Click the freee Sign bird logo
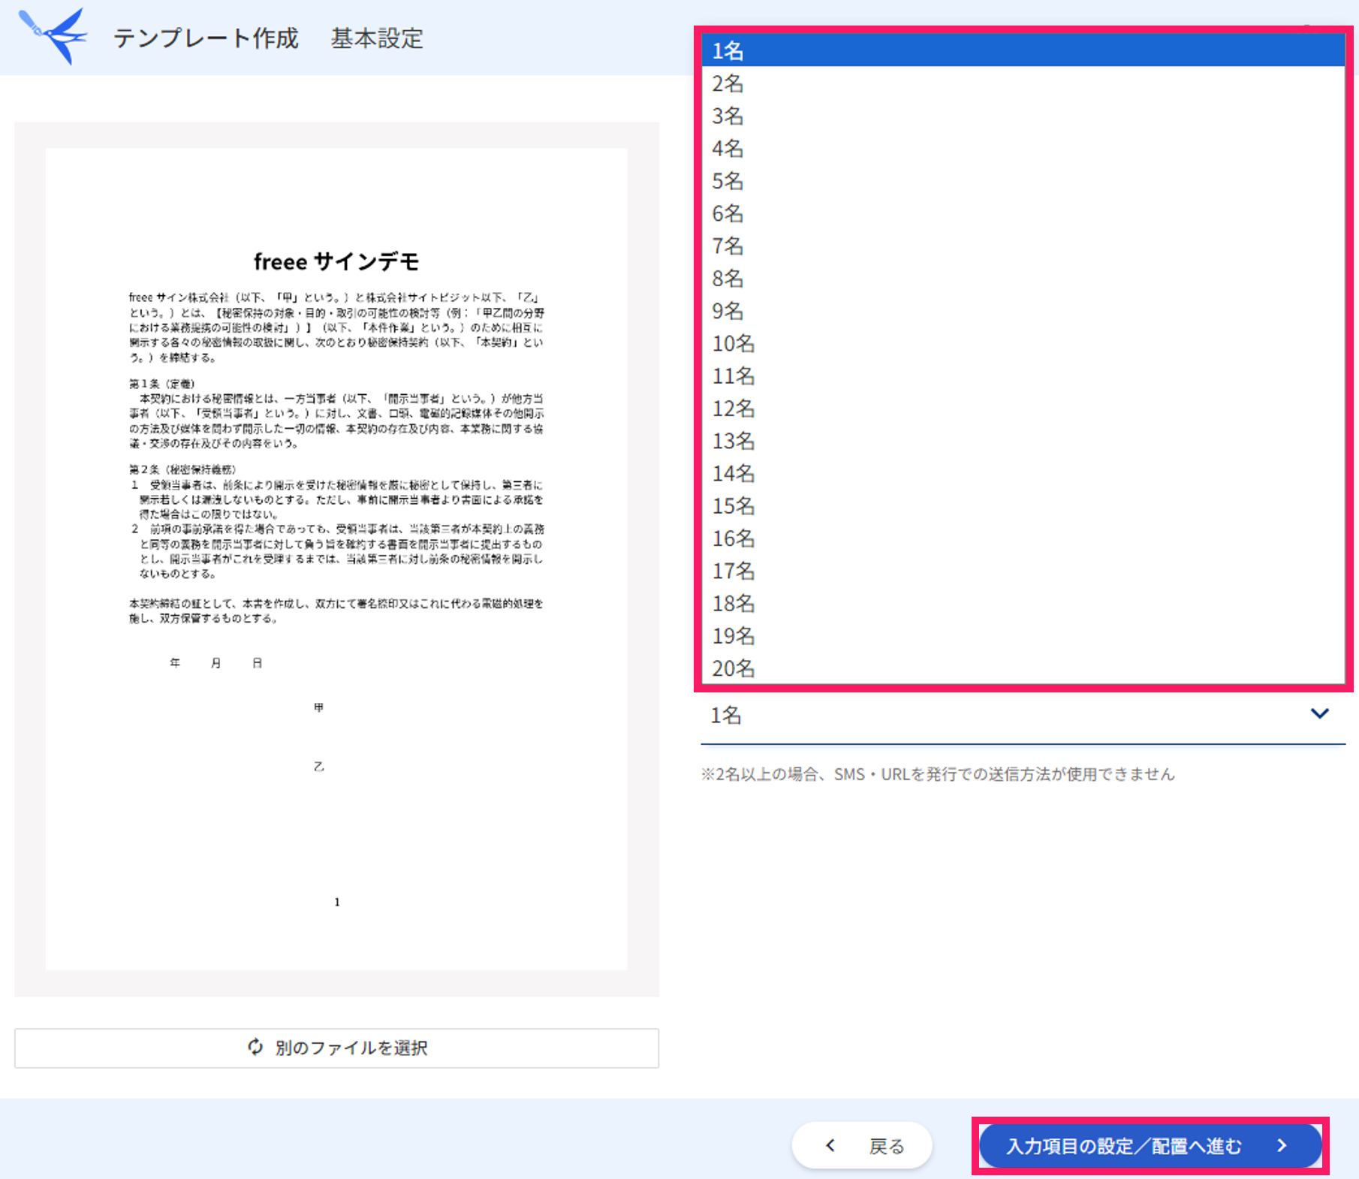Screen dimensions: 1359x1179 [53, 35]
